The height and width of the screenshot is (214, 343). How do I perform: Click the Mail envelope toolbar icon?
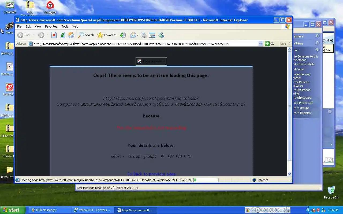(133, 35)
